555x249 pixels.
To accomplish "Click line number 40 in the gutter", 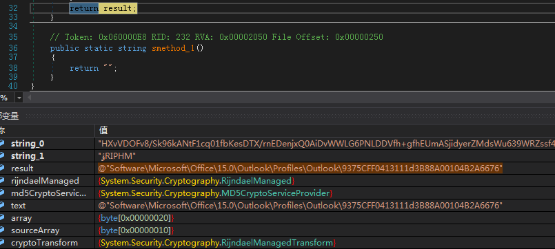I will coord(12,86).
